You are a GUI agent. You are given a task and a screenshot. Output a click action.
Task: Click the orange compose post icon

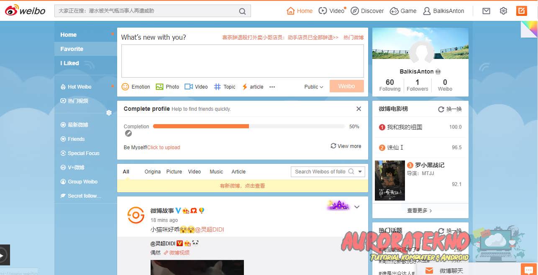(x=521, y=11)
